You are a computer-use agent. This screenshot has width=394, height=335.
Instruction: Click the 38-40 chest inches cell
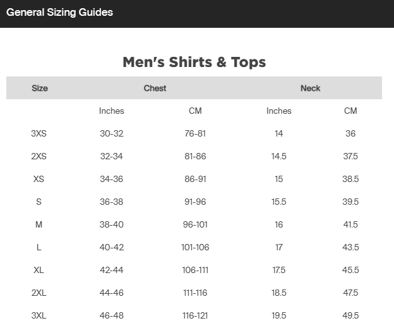pyautogui.click(x=112, y=224)
